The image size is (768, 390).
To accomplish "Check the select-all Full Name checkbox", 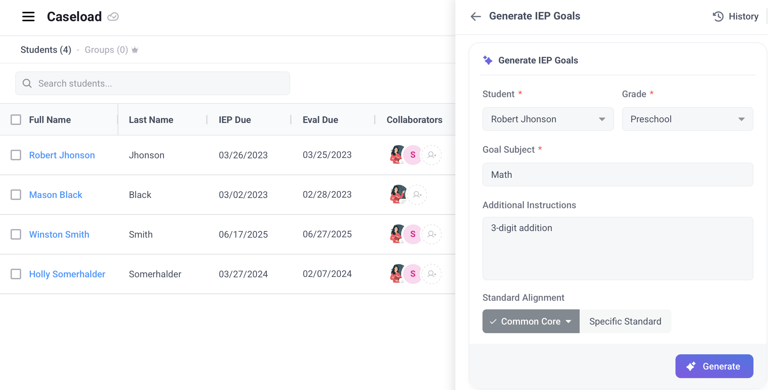I will tap(16, 120).
